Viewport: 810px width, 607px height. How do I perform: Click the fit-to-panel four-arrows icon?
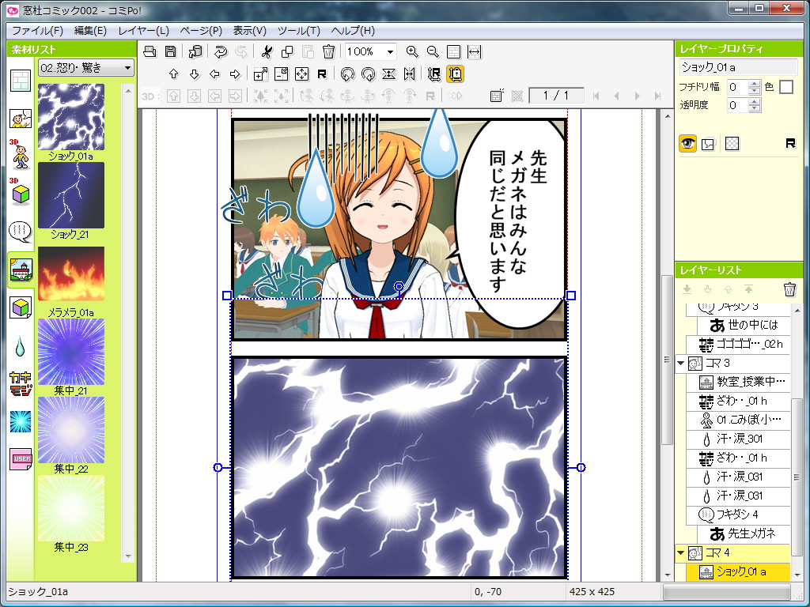coord(301,74)
